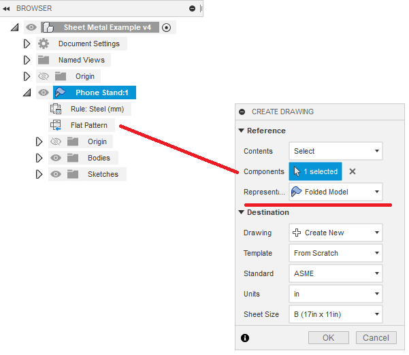Collapse the Browser panel with double-arrow icon
The height and width of the screenshot is (355, 409).
6,9
